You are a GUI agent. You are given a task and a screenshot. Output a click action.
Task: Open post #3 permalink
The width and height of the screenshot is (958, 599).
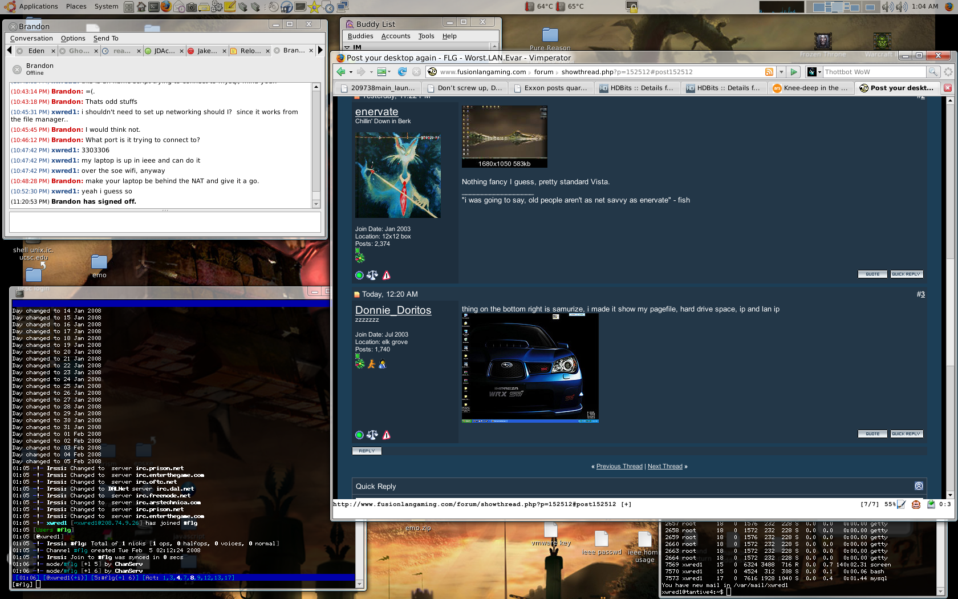click(x=920, y=294)
